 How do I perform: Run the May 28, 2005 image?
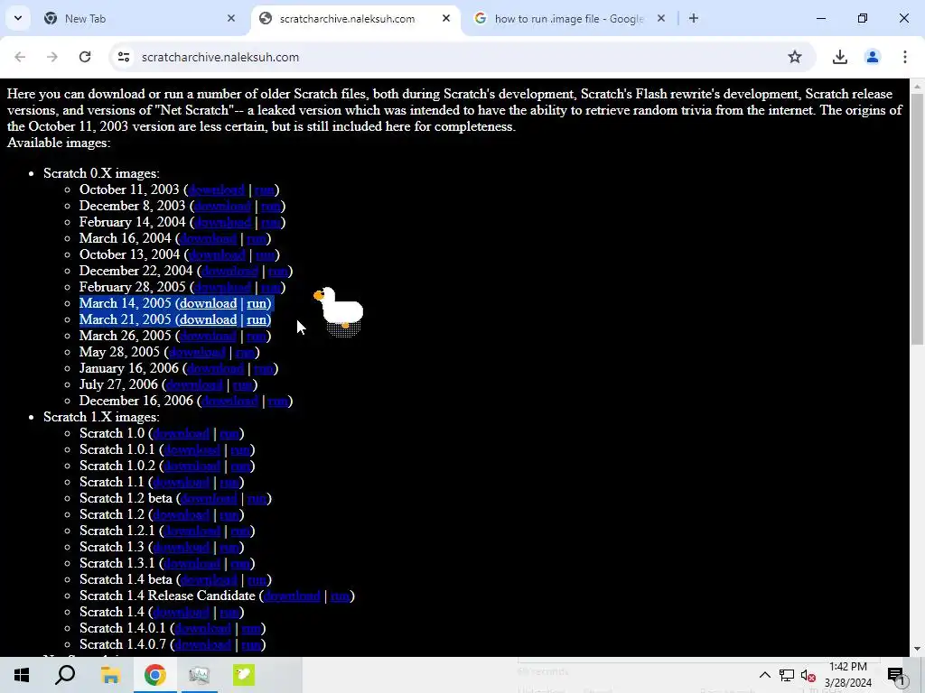pos(245,353)
